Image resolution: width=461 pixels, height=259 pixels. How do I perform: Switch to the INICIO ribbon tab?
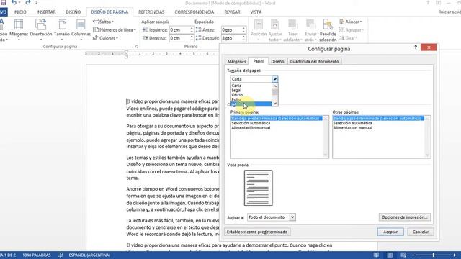[x=20, y=12]
